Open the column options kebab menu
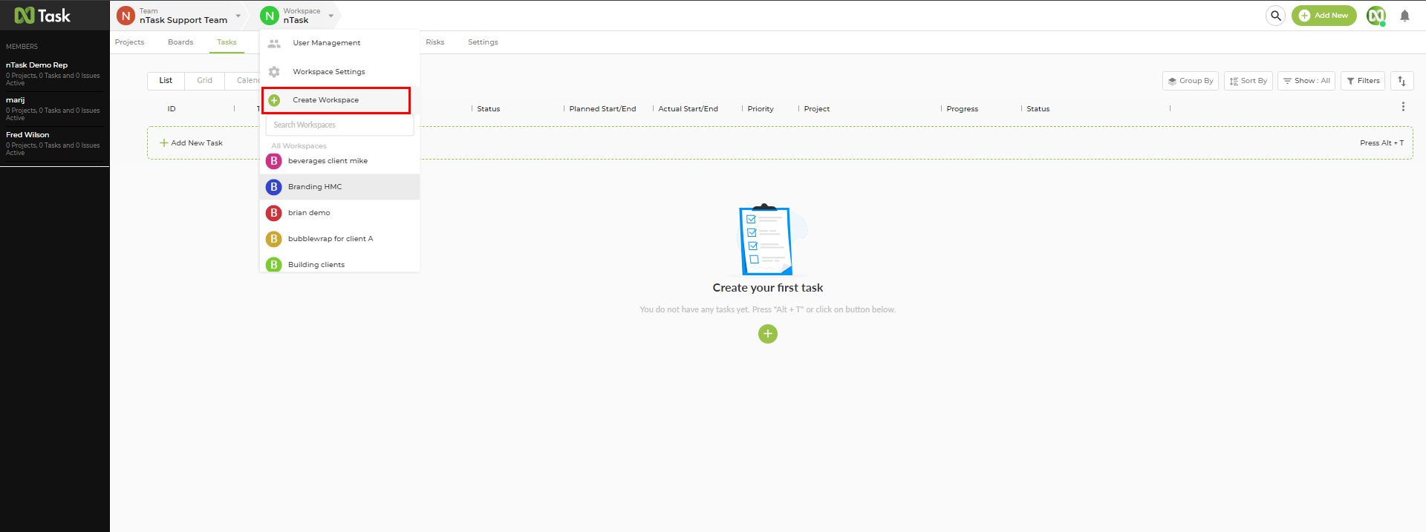1426x532 pixels. (1403, 107)
